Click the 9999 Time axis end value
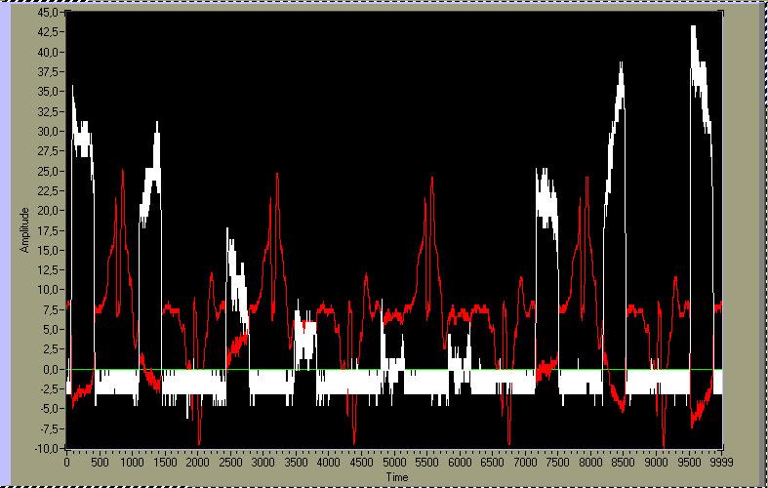768x488 pixels. [x=722, y=462]
